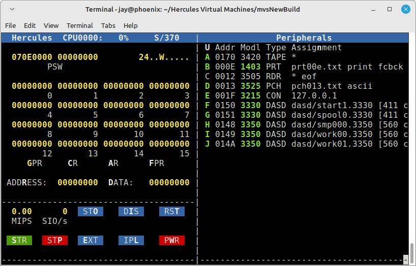The width and height of the screenshot is (416, 266).
Task: Click the Peripherals panel header
Action: coord(304,38)
